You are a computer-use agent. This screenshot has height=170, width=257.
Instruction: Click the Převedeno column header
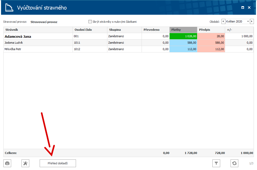(156, 30)
